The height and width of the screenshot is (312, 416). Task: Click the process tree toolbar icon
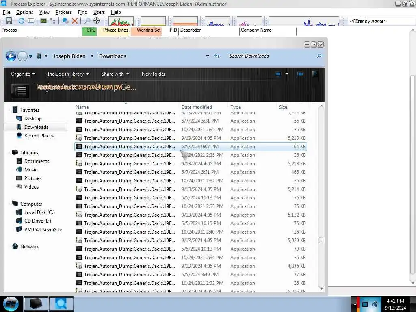pyautogui.click(x=52, y=21)
